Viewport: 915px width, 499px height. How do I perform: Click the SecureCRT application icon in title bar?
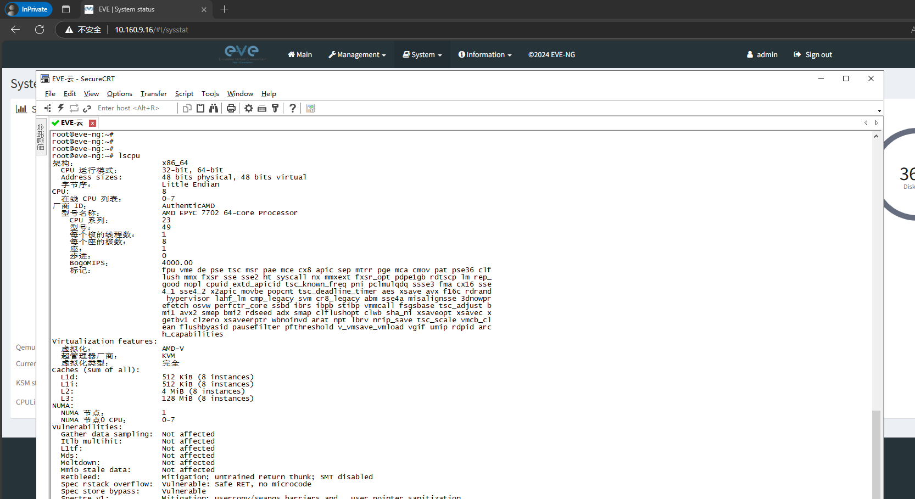point(45,79)
